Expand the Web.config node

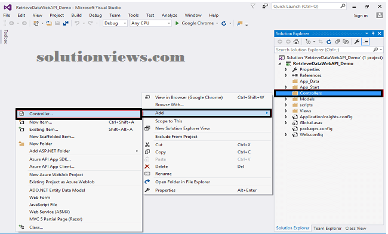(286, 135)
